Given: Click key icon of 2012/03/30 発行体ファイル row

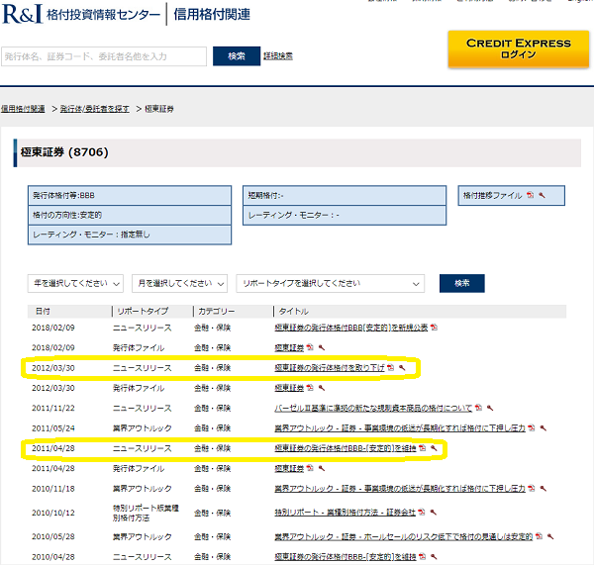Looking at the screenshot, I should [x=322, y=388].
